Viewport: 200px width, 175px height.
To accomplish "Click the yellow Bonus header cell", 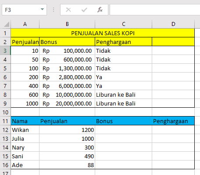I will [x=67, y=42].
